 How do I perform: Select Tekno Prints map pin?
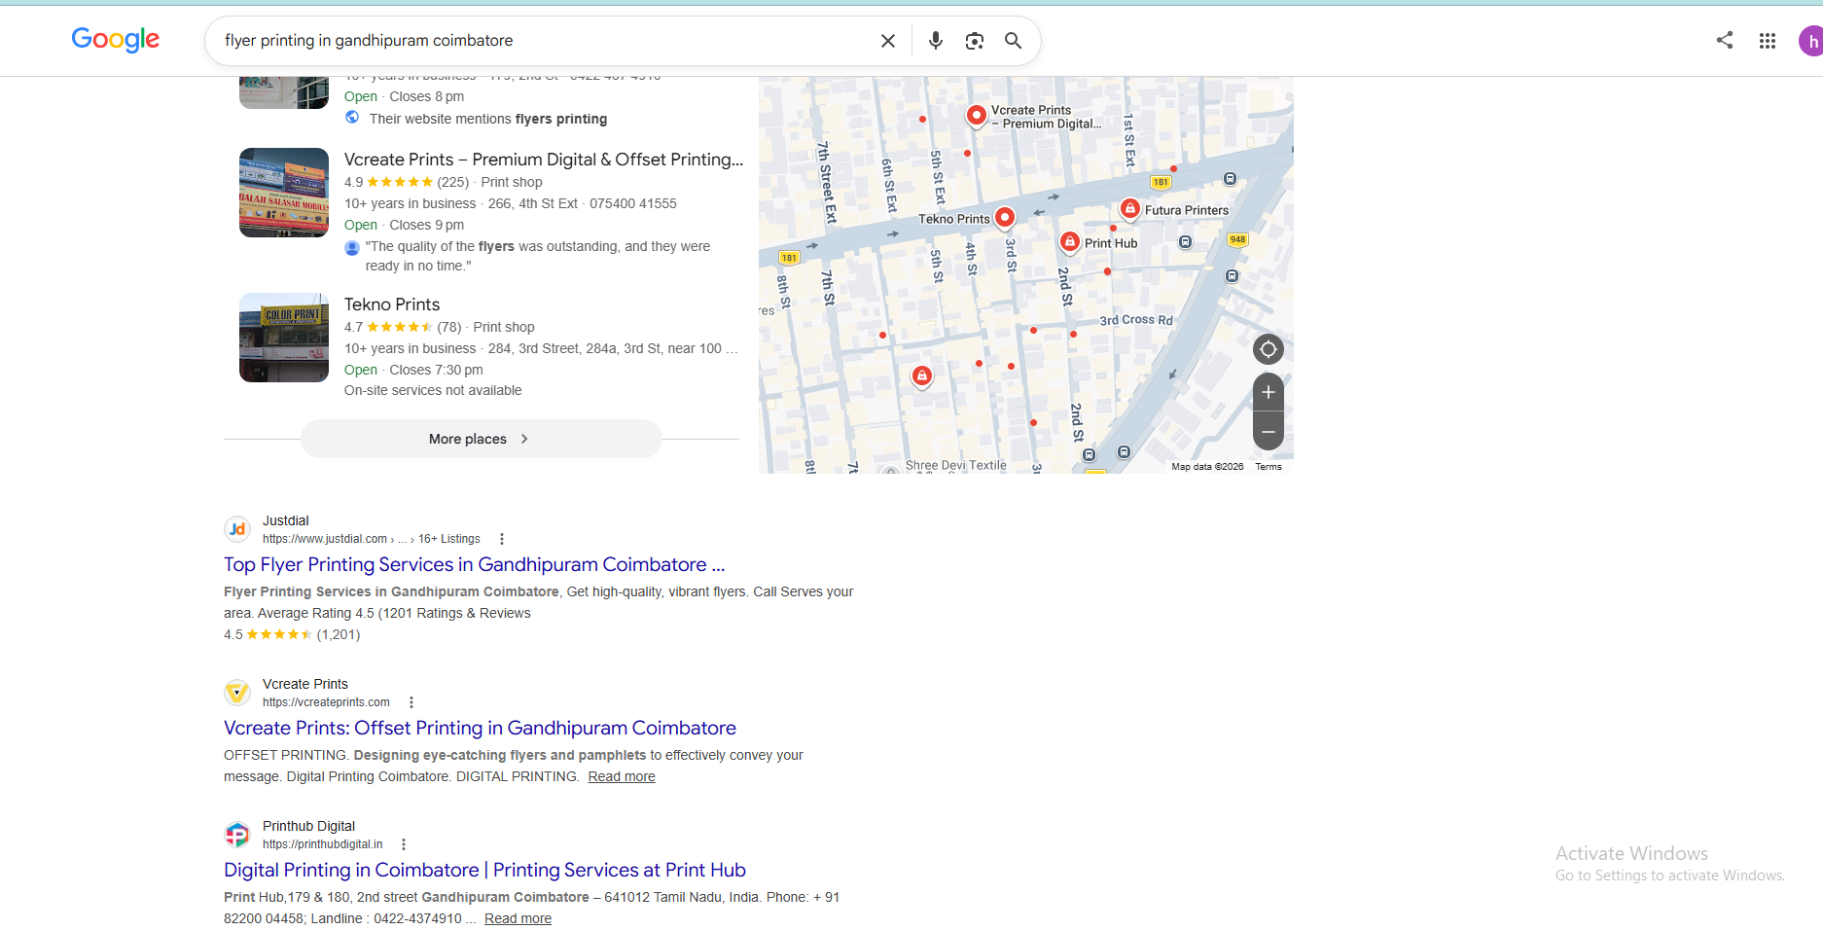click(x=1005, y=218)
